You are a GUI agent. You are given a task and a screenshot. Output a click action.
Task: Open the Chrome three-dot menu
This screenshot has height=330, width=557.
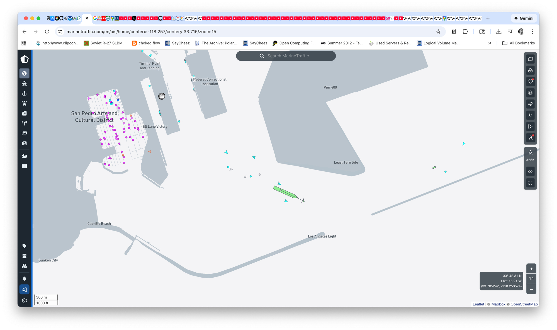[x=532, y=31]
